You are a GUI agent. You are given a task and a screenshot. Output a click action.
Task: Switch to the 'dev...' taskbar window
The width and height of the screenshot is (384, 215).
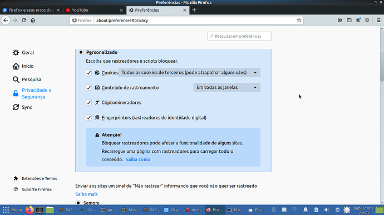coord(194,210)
